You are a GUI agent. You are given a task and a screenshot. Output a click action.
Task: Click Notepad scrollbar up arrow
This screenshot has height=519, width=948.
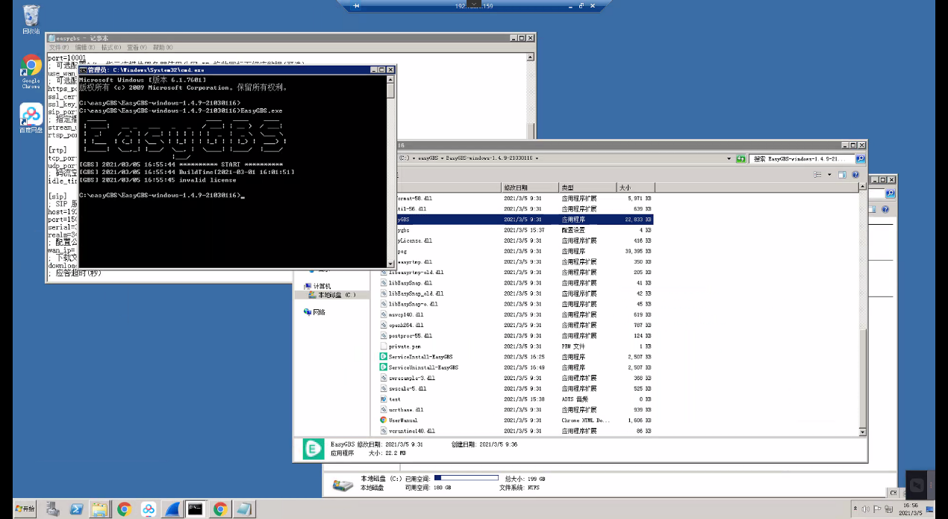pos(531,56)
